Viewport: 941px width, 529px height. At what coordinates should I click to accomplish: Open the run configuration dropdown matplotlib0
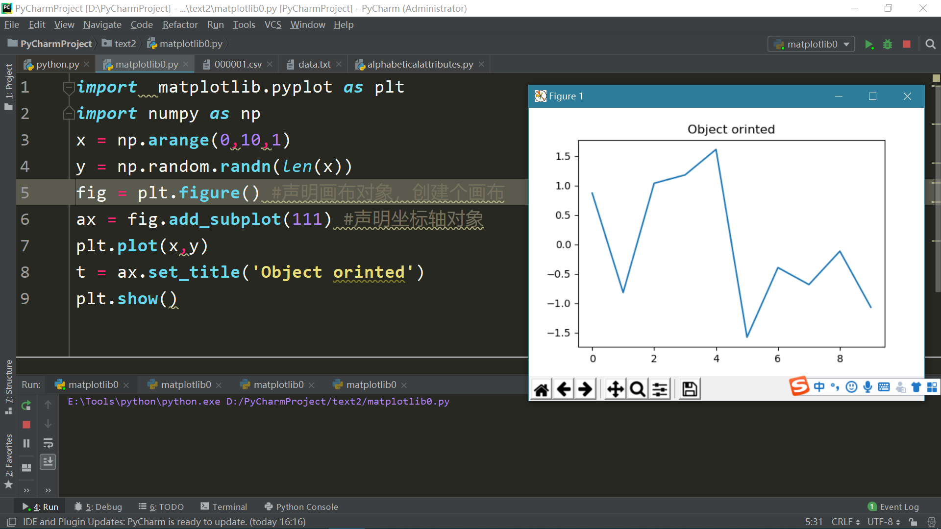click(811, 45)
